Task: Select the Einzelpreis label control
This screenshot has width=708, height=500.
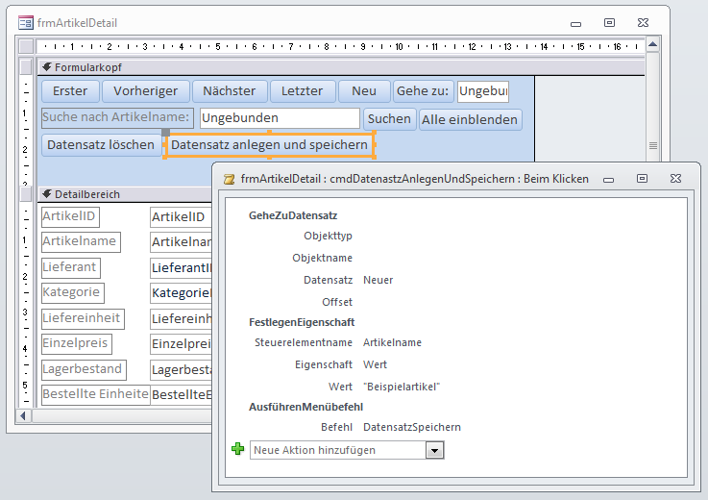Action: [76, 343]
